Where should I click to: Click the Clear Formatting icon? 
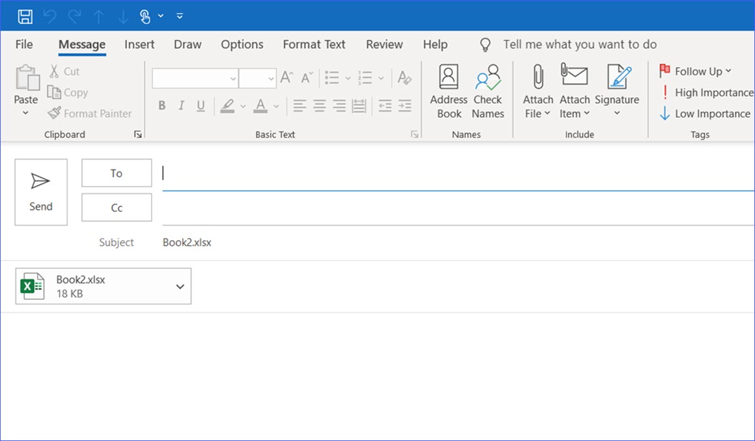point(405,78)
